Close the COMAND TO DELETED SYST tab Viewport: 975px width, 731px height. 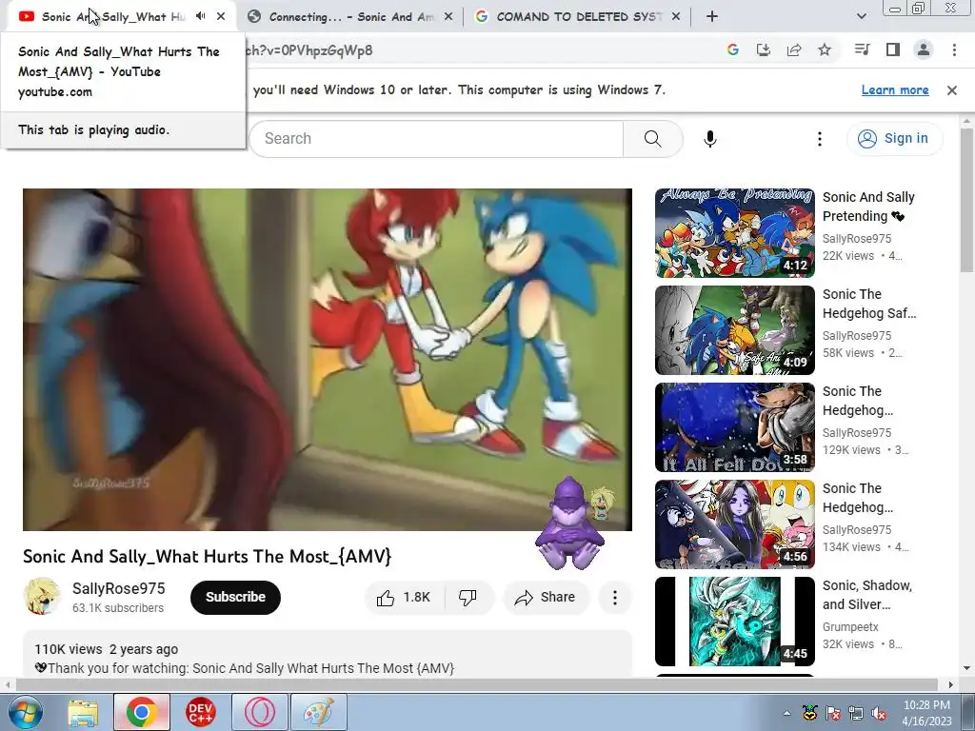tap(676, 17)
